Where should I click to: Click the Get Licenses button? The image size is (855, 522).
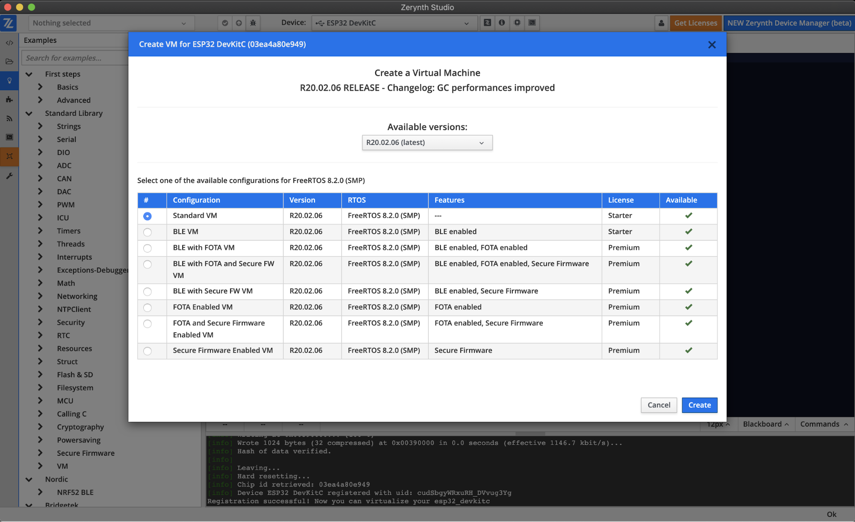pos(695,23)
